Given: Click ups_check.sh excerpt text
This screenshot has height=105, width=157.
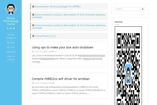Looking at the screenshot, I should (x=69, y=59).
